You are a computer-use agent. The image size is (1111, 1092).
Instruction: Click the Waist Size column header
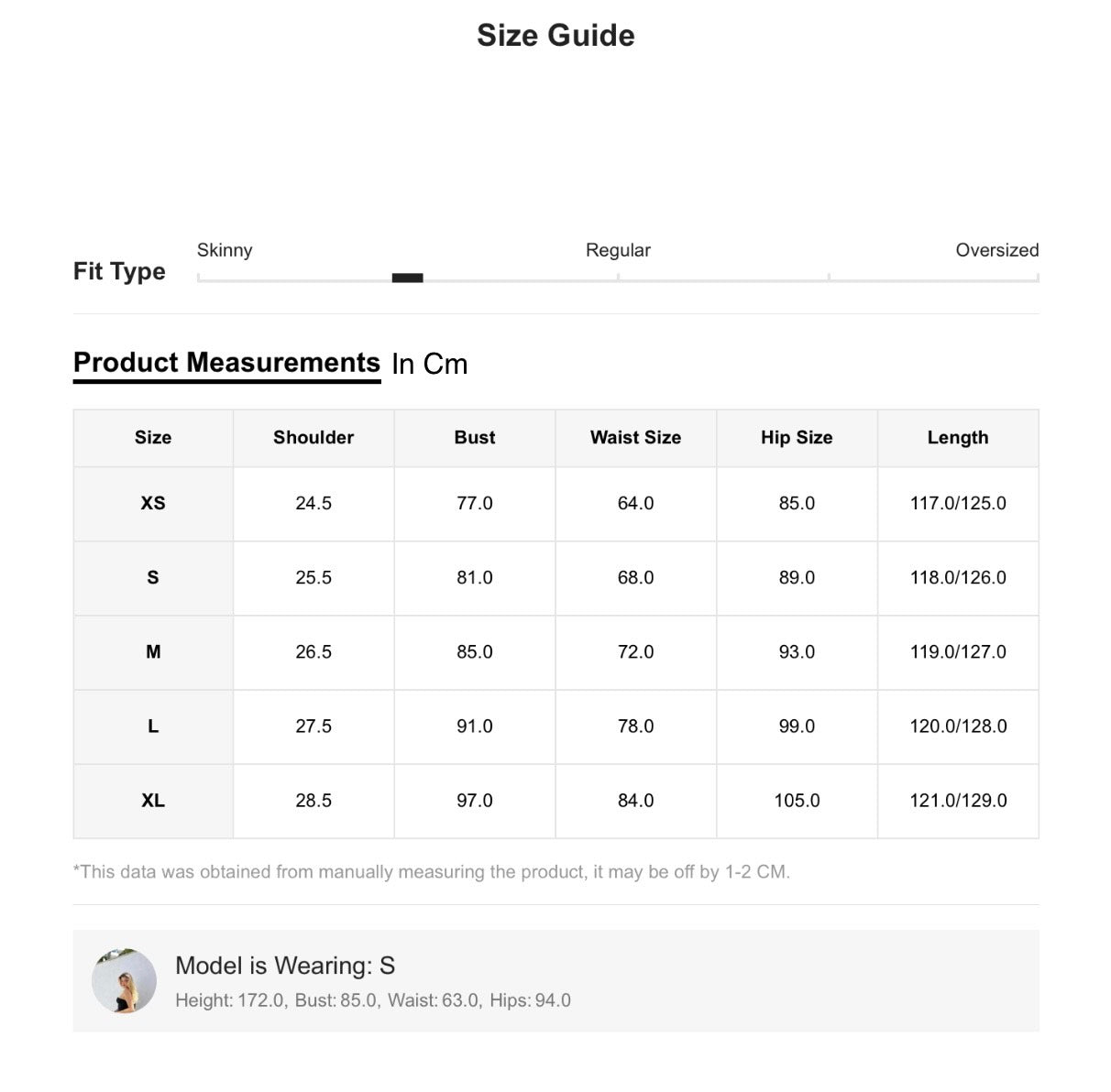coord(635,438)
